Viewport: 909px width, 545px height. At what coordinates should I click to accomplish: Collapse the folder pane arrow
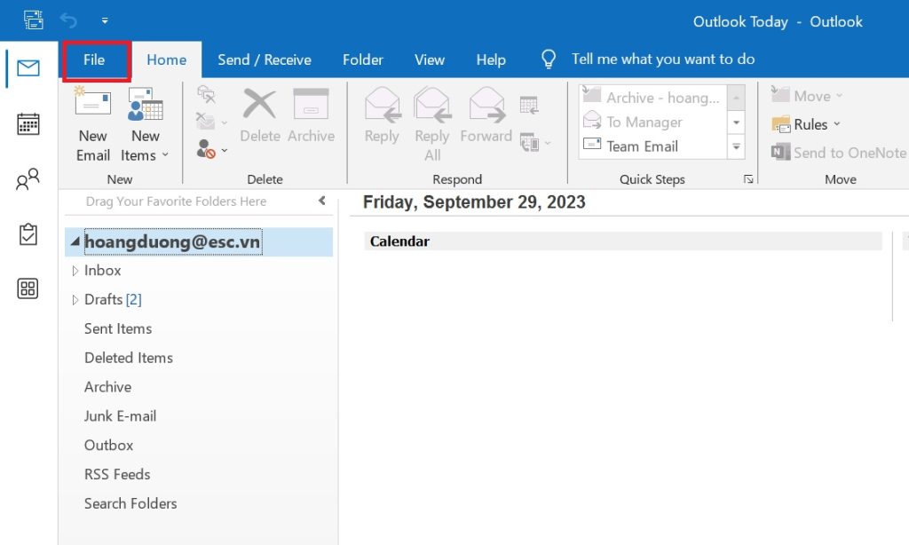point(321,201)
